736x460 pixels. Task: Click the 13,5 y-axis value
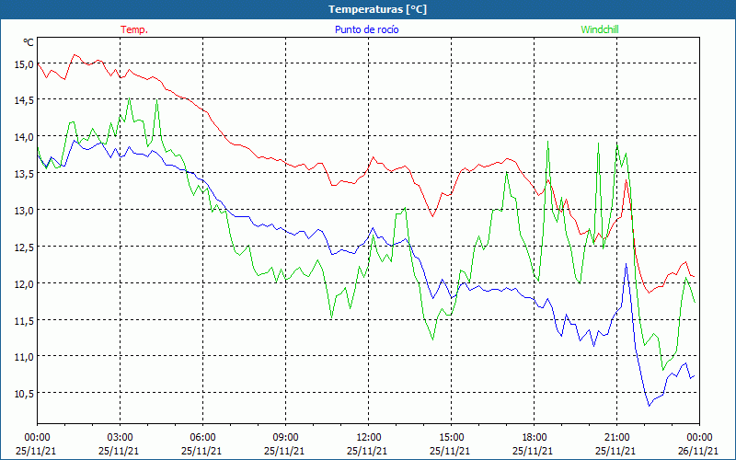(x=24, y=174)
